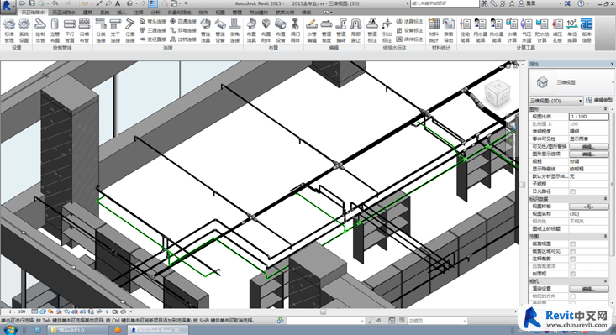This screenshot has height=335, width=616.
Task: Enable the 裁剪视图 crop view checkbox
Action: pos(572,244)
